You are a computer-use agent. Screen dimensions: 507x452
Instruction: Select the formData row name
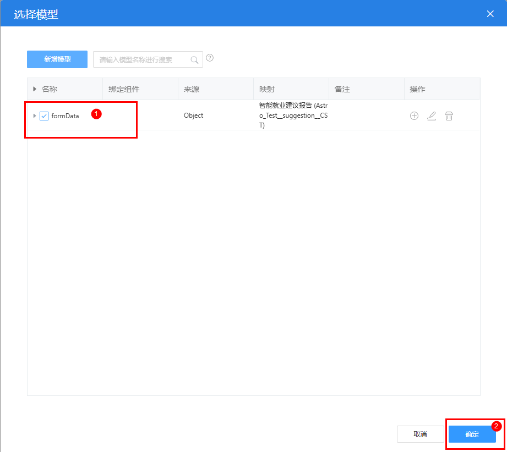pyautogui.click(x=65, y=115)
